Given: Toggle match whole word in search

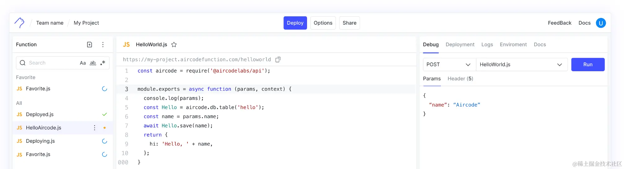Looking at the screenshot, I should pyautogui.click(x=93, y=63).
